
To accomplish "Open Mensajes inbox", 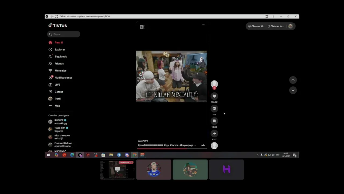I will pyautogui.click(x=58, y=71).
